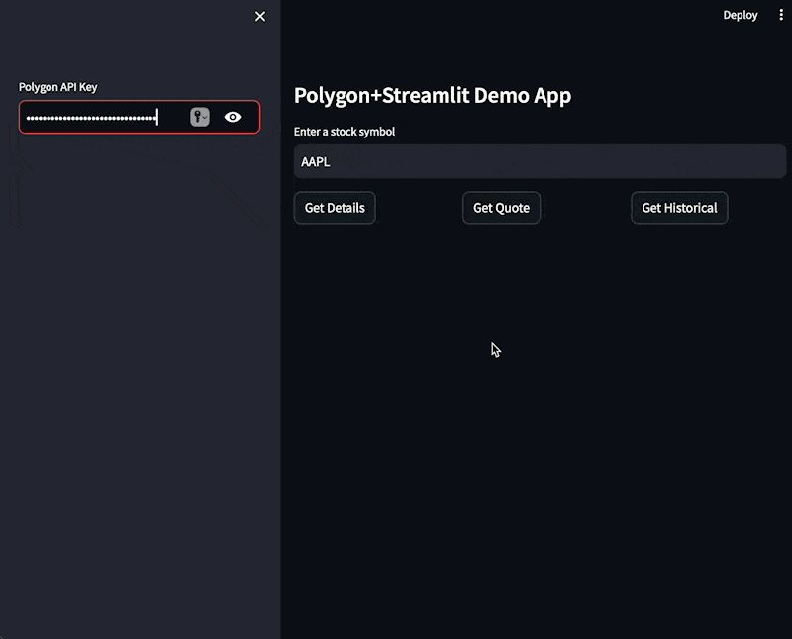Focus the stock symbol input box
The height and width of the screenshot is (639, 792).
coord(540,161)
